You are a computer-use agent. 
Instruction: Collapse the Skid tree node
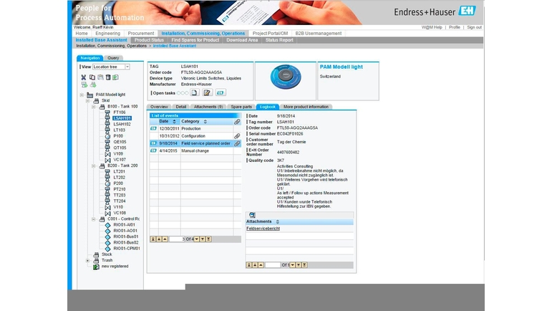87,101
